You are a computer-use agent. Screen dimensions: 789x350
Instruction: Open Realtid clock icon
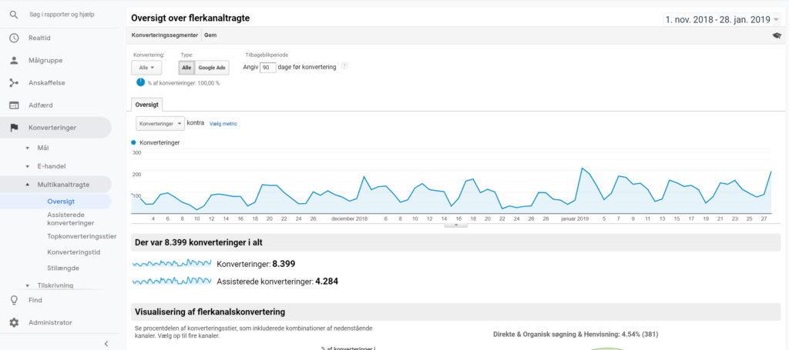pyautogui.click(x=14, y=38)
